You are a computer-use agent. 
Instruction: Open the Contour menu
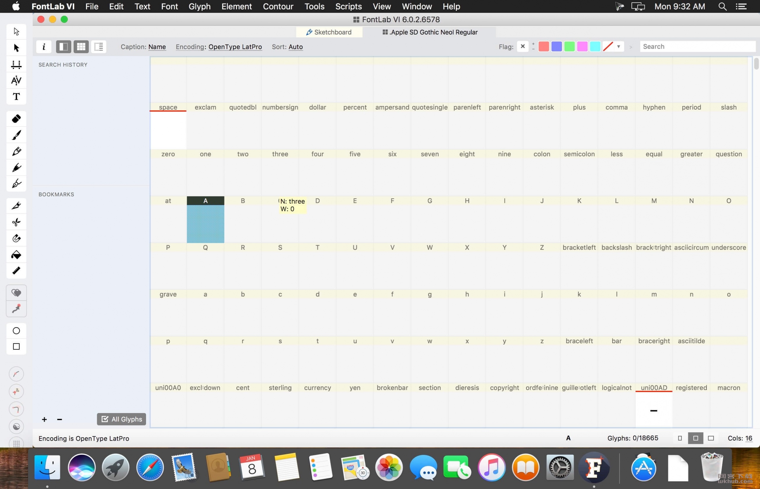(x=278, y=6)
